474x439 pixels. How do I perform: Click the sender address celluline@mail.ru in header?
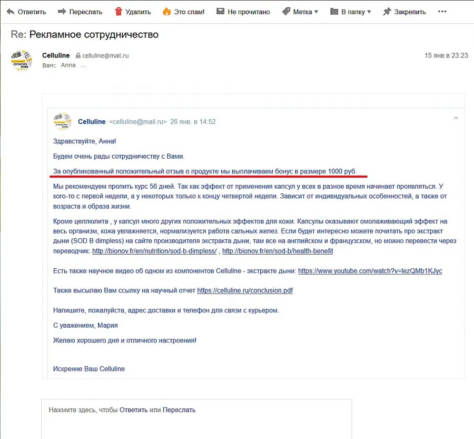point(105,56)
